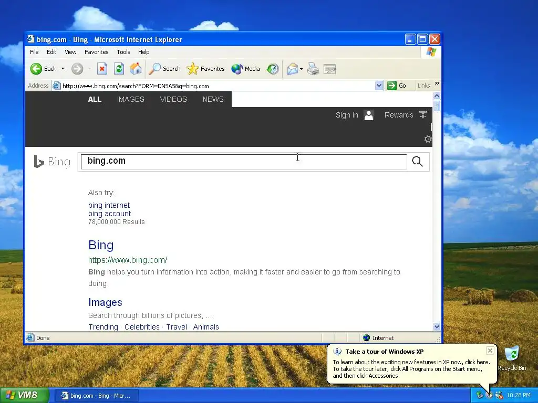Click the Links toolbar label
The image size is (538, 403).
click(424, 86)
